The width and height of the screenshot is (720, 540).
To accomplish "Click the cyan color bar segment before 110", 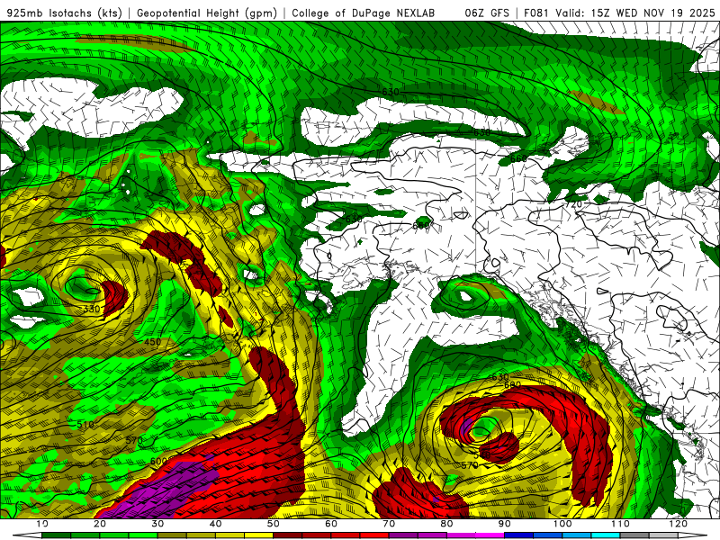I will pos(605,535).
